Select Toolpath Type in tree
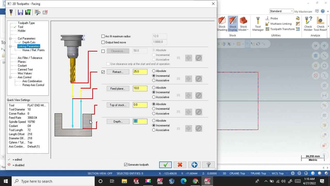 tap(26, 23)
